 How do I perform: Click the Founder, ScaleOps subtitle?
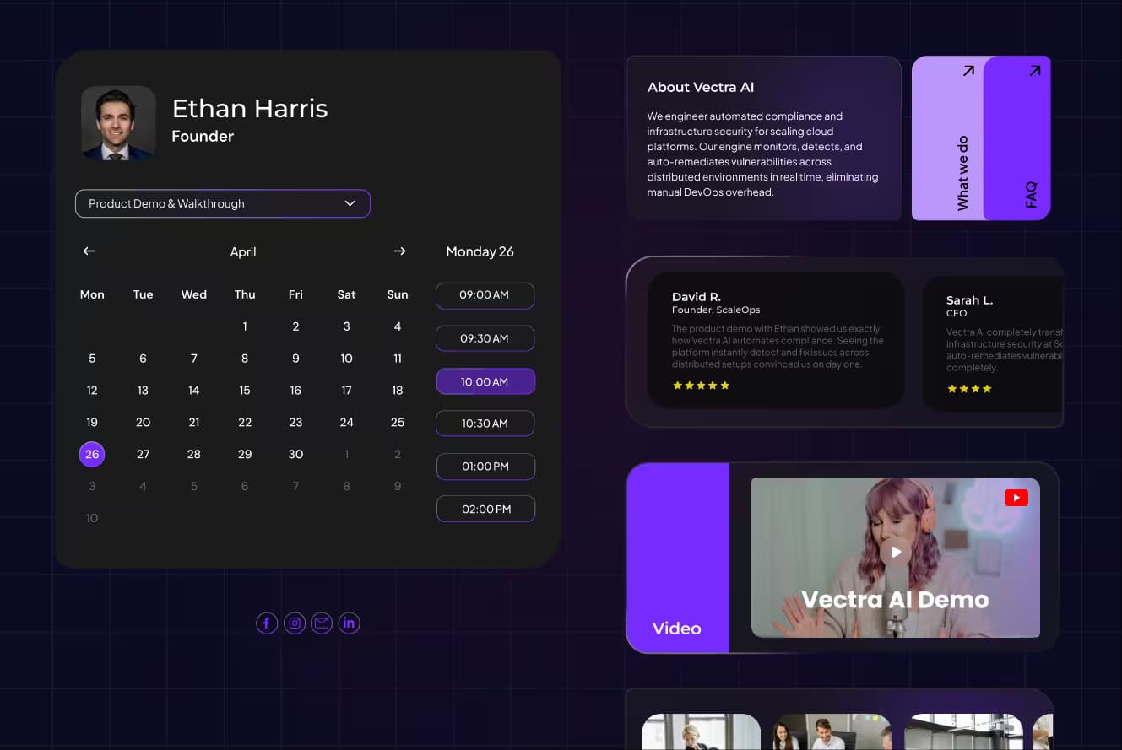[x=716, y=310]
